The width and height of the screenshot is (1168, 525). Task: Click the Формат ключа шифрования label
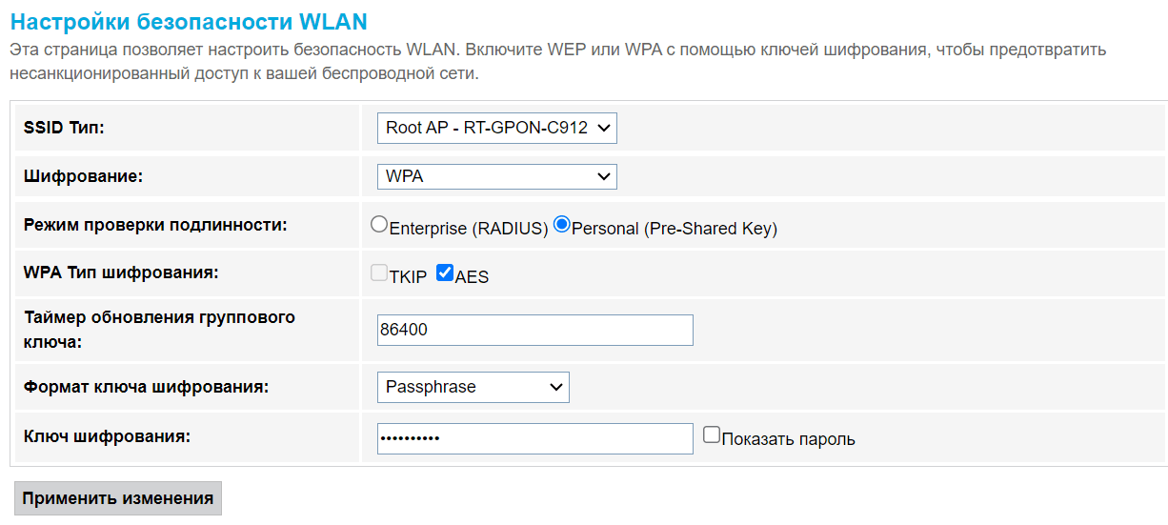coord(146,387)
